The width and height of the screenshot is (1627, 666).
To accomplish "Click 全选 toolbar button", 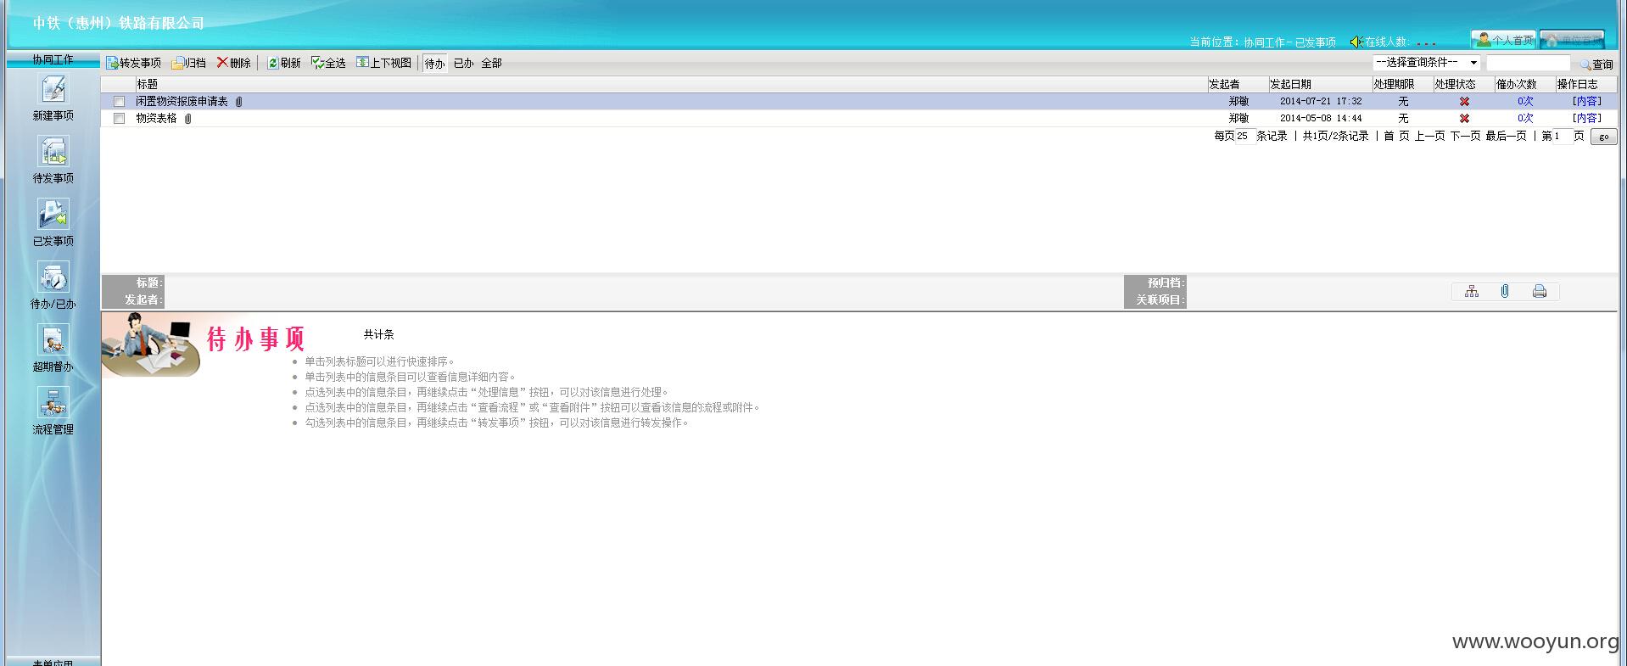I will [329, 63].
